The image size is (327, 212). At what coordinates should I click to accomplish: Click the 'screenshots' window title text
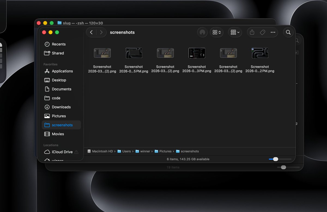(x=122, y=32)
